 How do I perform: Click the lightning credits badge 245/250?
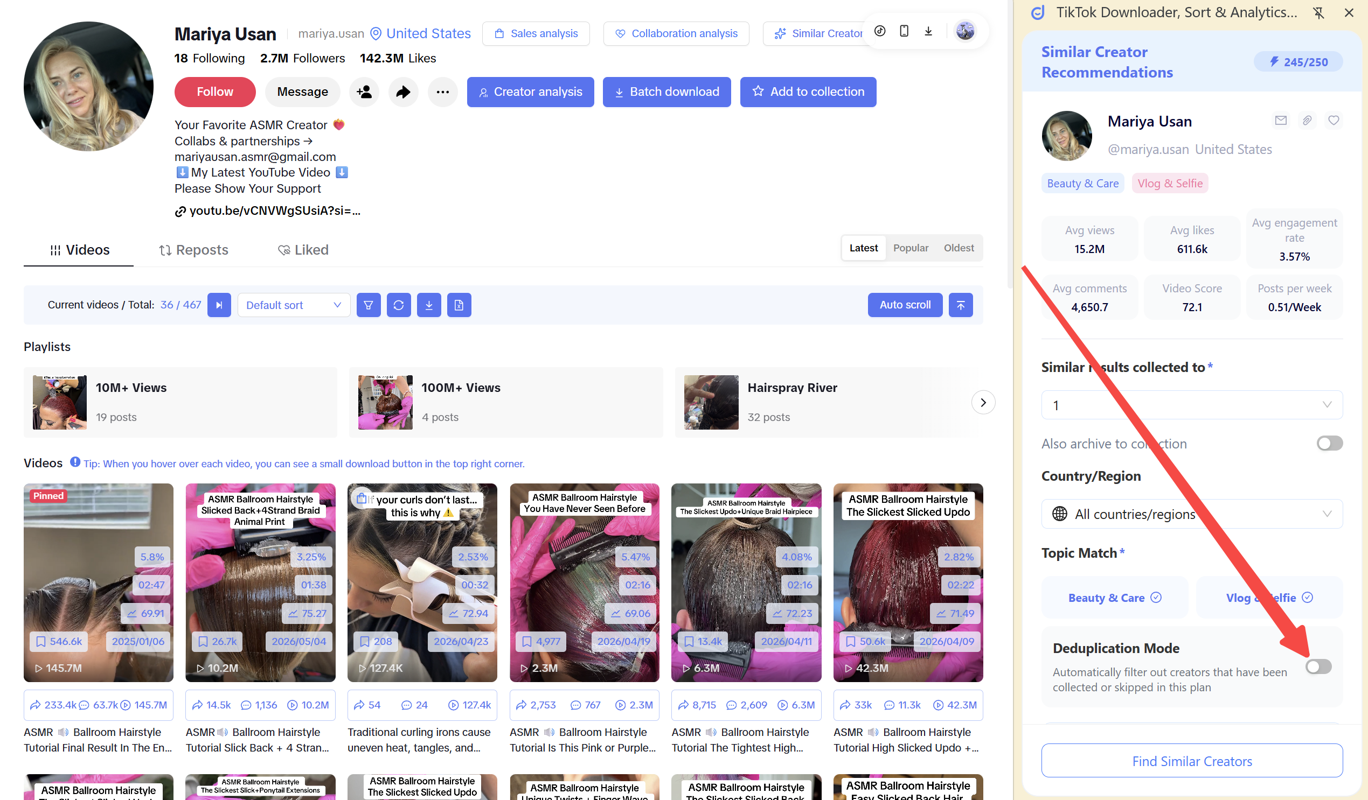coord(1298,62)
